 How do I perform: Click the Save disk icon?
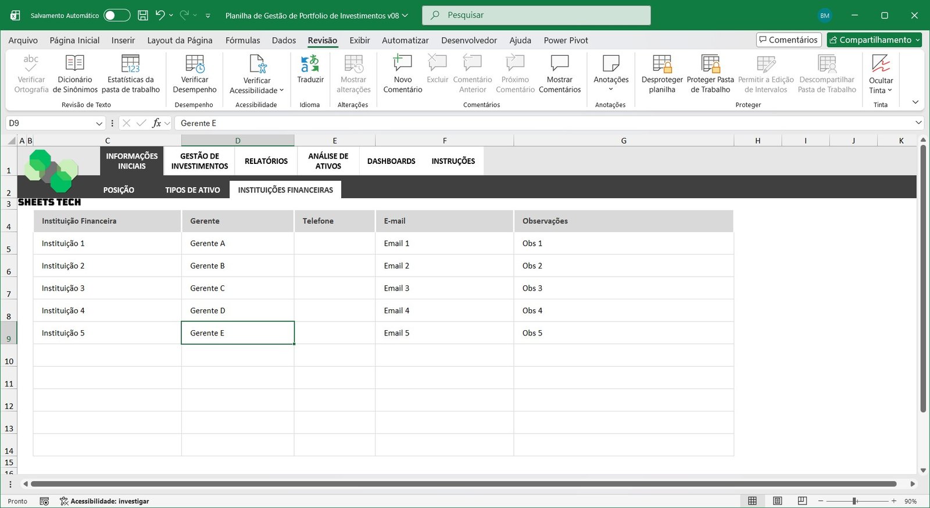click(x=142, y=16)
